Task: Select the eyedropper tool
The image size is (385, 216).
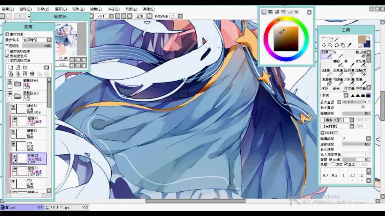Action: click(x=349, y=45)
